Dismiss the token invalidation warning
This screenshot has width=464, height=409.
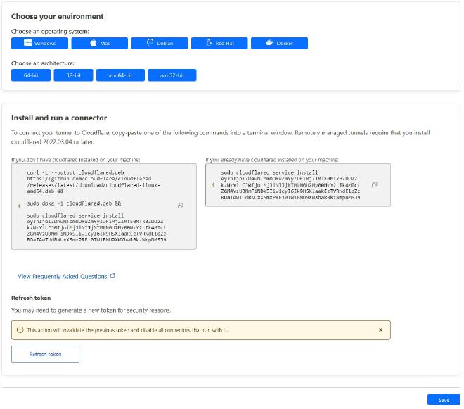[x=380, y=329]
